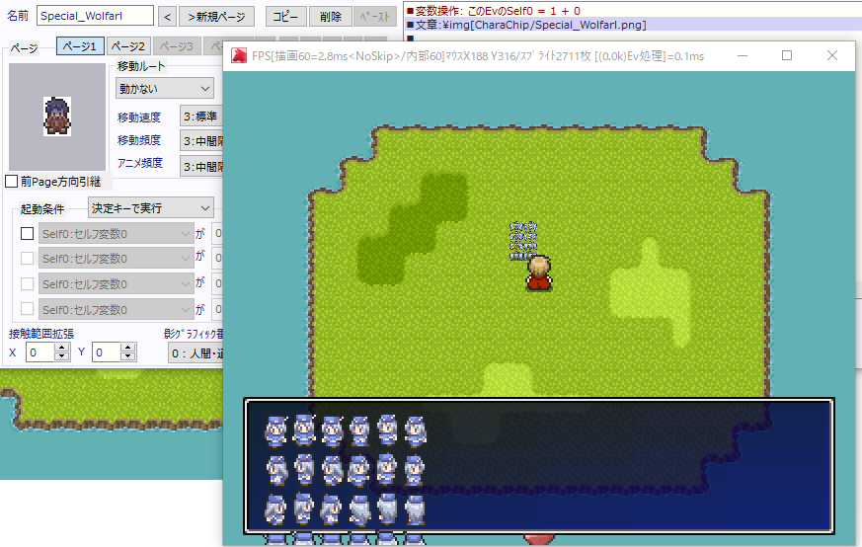Close the game preview window
Screen dimensions: 862x547
click(832, 56)
